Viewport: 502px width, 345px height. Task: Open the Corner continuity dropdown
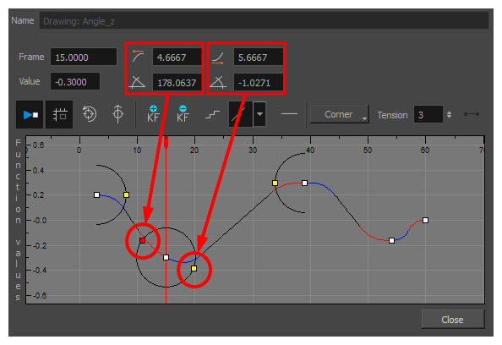click(340, 114)
